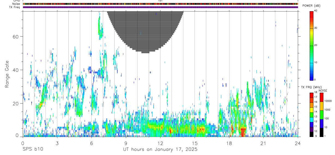The width and height of the screenshot is (335, 155).
Task: Click the SPS b10 label
Action: point(33,150)
